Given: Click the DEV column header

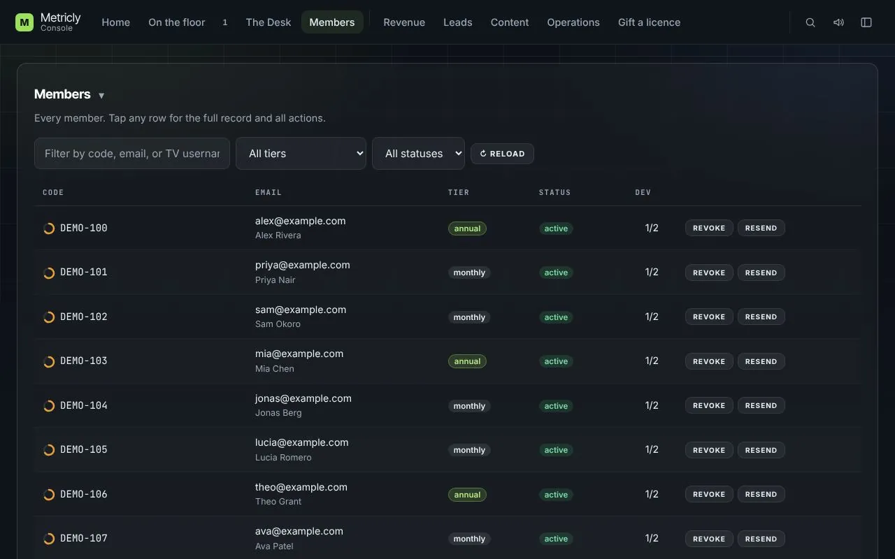Looking at the screenshot, I should point(643,192).
